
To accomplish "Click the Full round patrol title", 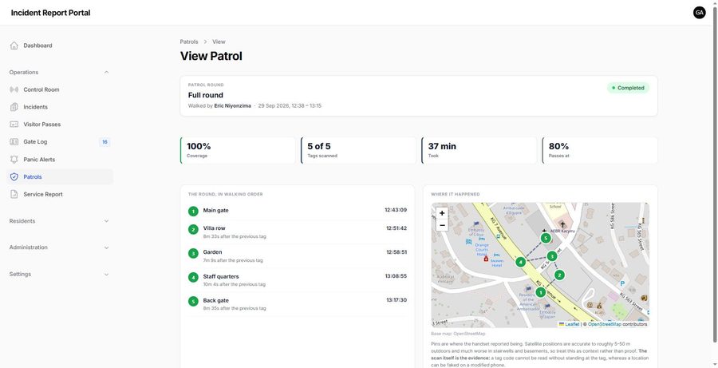I will coord(206,95).
